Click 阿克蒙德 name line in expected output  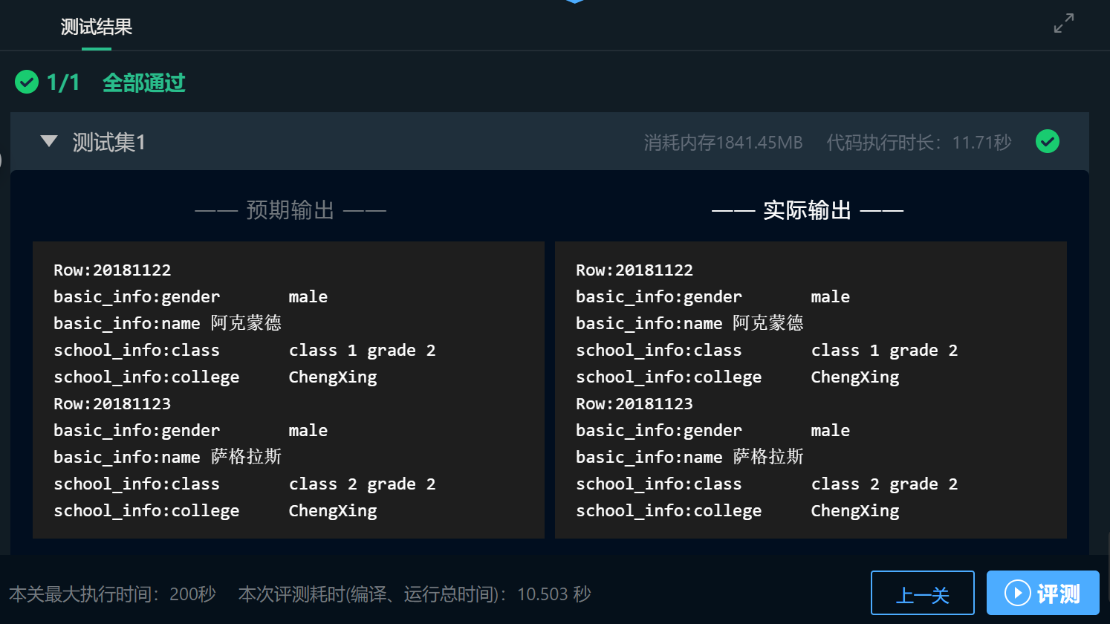click(x=168, y=323)
